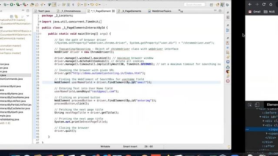278x156 pixels.
Task: Click the Outline view icon in right trim
Action: coord(228,30)
